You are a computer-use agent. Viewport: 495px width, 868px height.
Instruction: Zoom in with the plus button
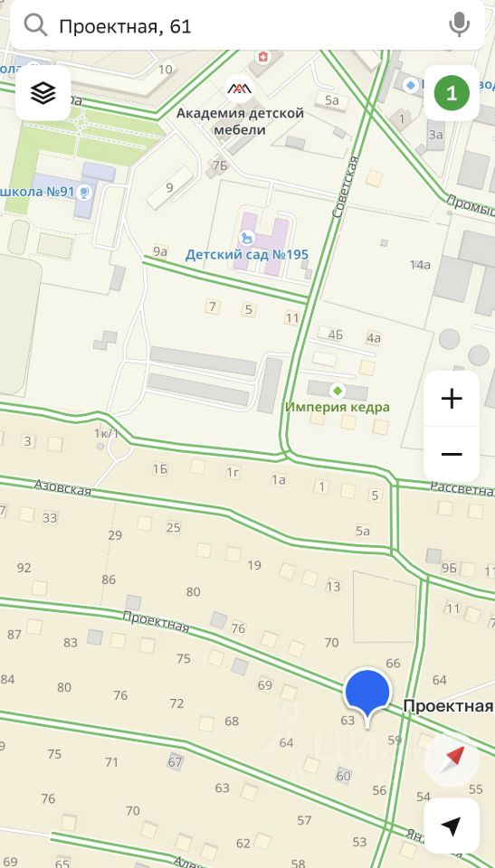click(452, 399)
